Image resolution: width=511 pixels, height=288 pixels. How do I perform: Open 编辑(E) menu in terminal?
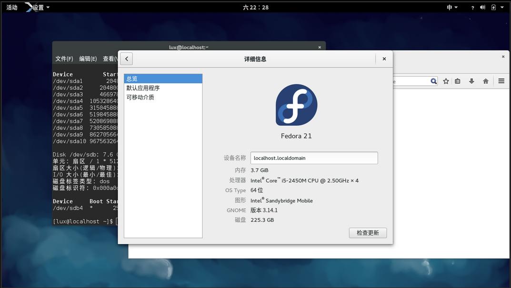pyautogui.click(x=88, y=59)
